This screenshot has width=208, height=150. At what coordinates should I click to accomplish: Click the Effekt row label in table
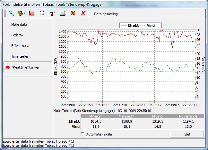point(74,121)
